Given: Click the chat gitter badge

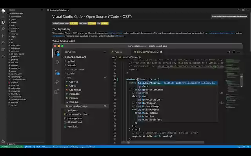Looking at the screenshot, I should [x=103, y=23].
